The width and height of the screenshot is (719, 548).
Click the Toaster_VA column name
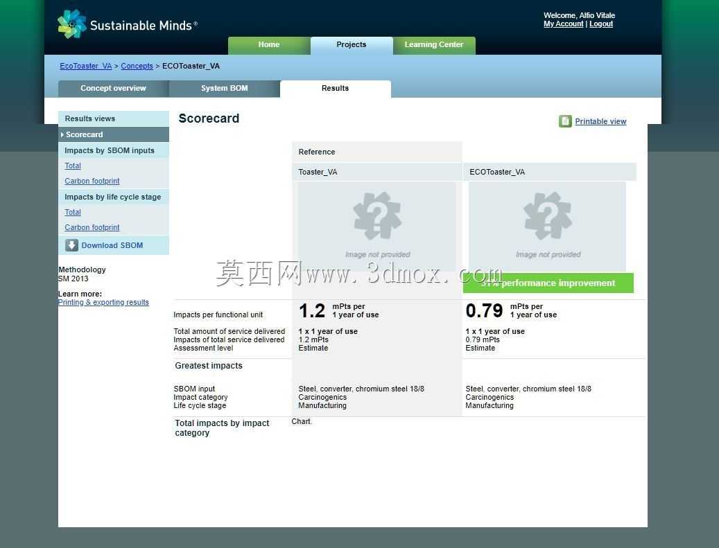[x=318, y=172]
